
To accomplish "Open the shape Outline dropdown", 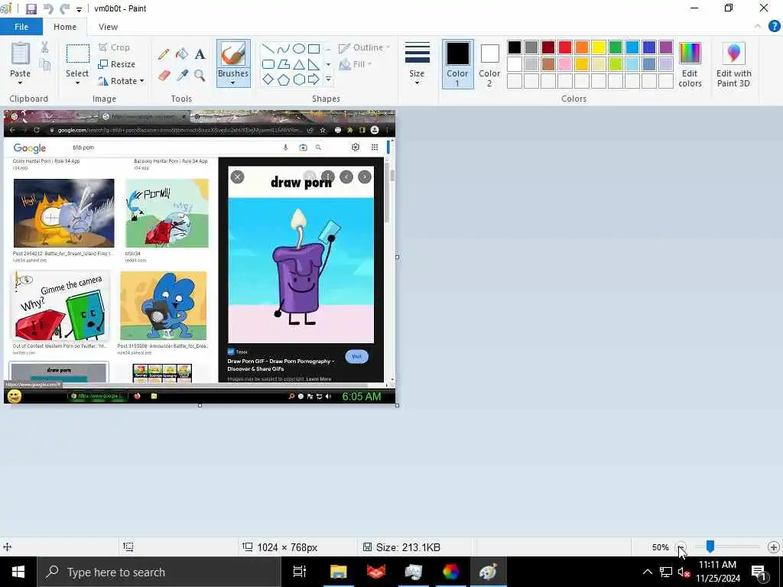I will point(364,47).
